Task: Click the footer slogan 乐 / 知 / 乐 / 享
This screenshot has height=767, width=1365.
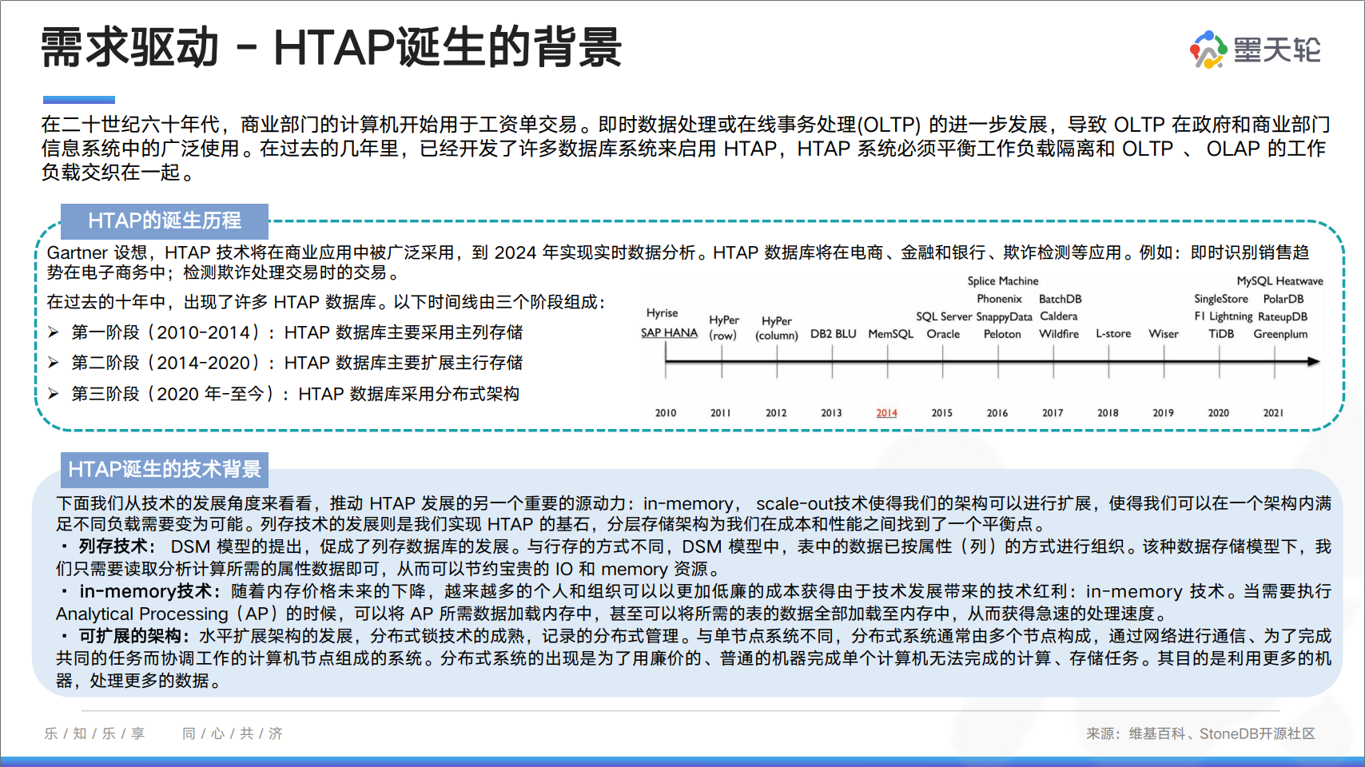Action: (x=94, y=733)
